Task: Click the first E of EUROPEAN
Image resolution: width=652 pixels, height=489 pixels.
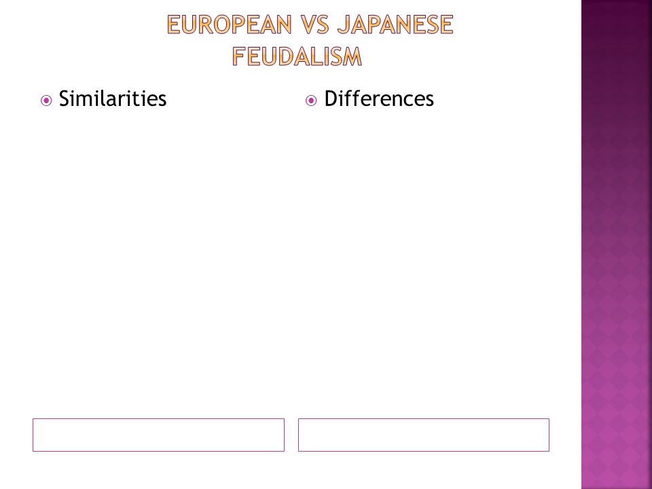Action: click(x=175, y=24)
